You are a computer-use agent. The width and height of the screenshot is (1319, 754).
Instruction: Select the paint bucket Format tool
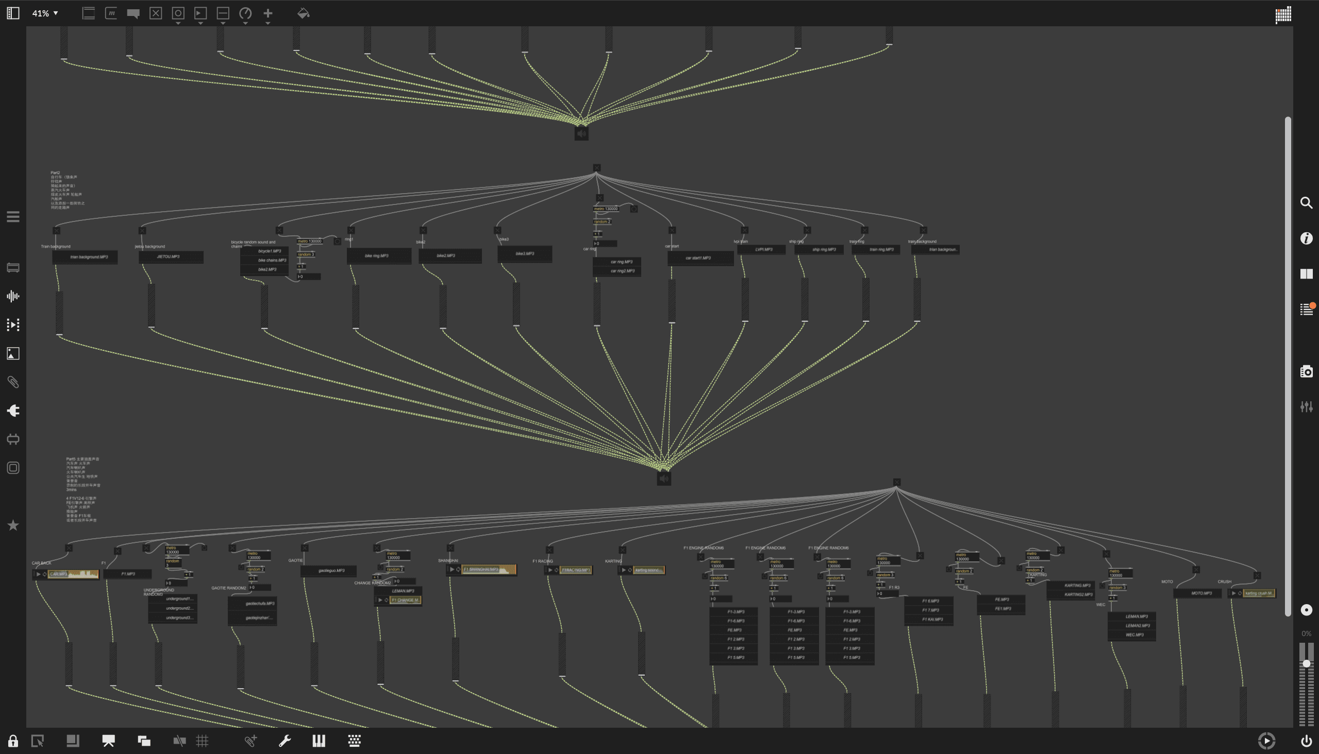(x=303, y=13)
